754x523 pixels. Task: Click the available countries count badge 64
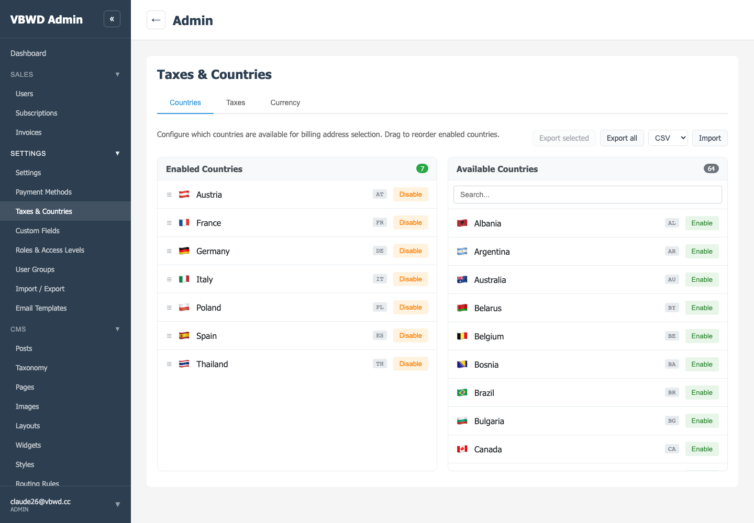[711, 168]
